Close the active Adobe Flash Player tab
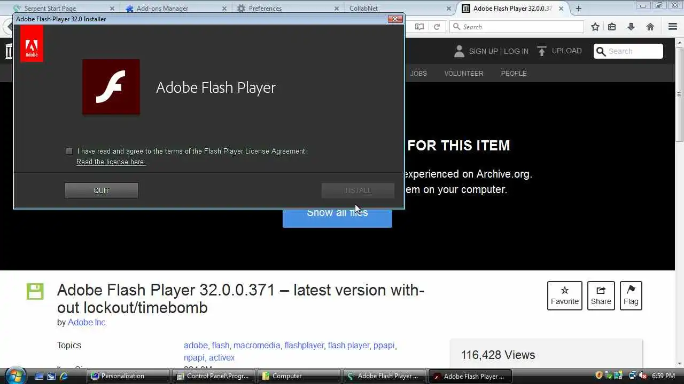Viewport: 684px width, 384px height. [561, 9]
